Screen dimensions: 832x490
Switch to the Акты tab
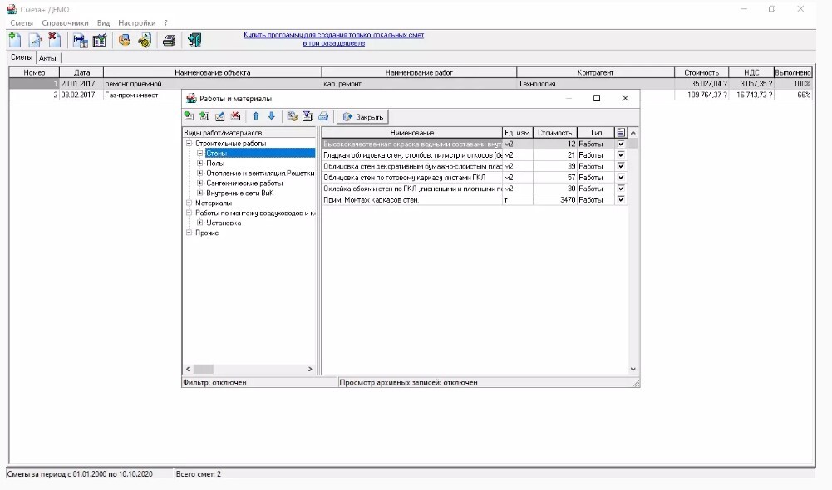point(47,58)
